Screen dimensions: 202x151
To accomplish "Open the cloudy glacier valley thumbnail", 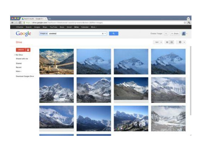I will (168, 118).
